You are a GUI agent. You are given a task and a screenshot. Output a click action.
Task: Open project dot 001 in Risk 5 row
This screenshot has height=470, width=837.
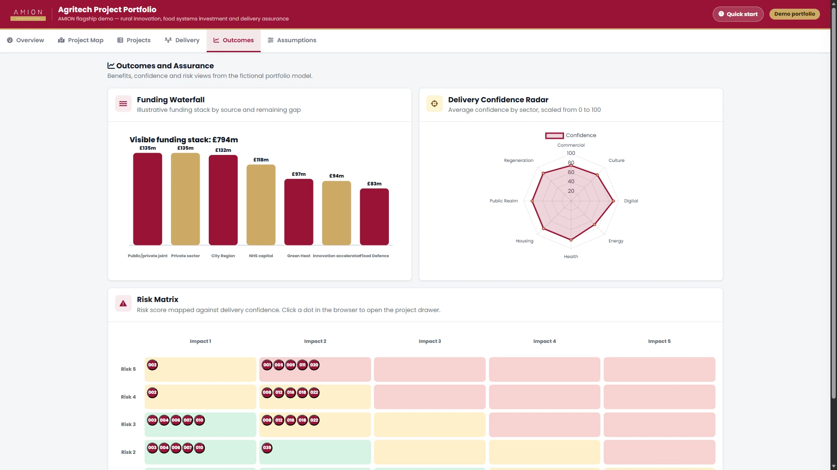tap(267, 365)
